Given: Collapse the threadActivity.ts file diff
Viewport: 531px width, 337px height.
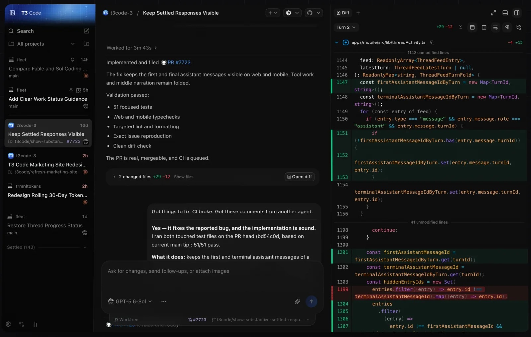Looking at the screenshot, I should (336, 42).
